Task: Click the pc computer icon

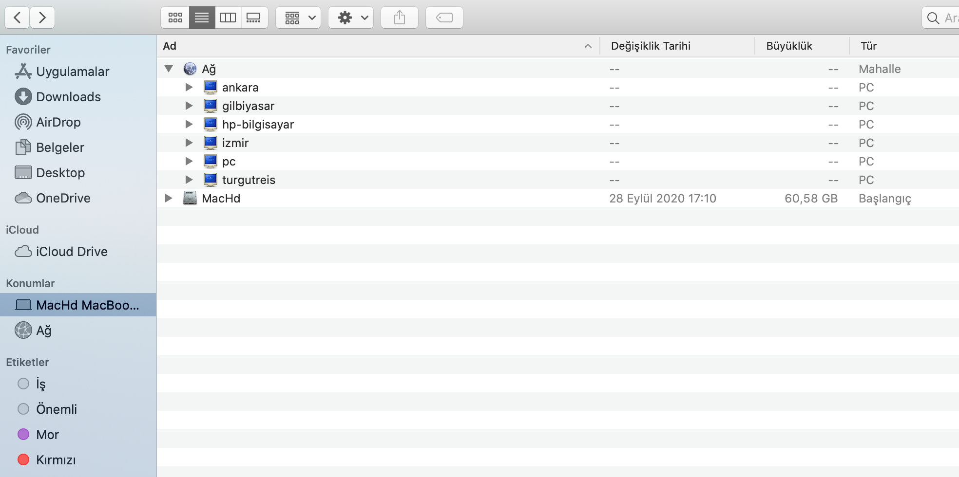Action: [x=211, y=161]
